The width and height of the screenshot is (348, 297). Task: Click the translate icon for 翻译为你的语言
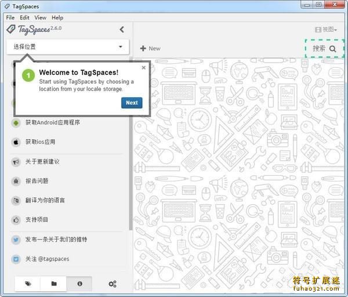tap(16, 201)
